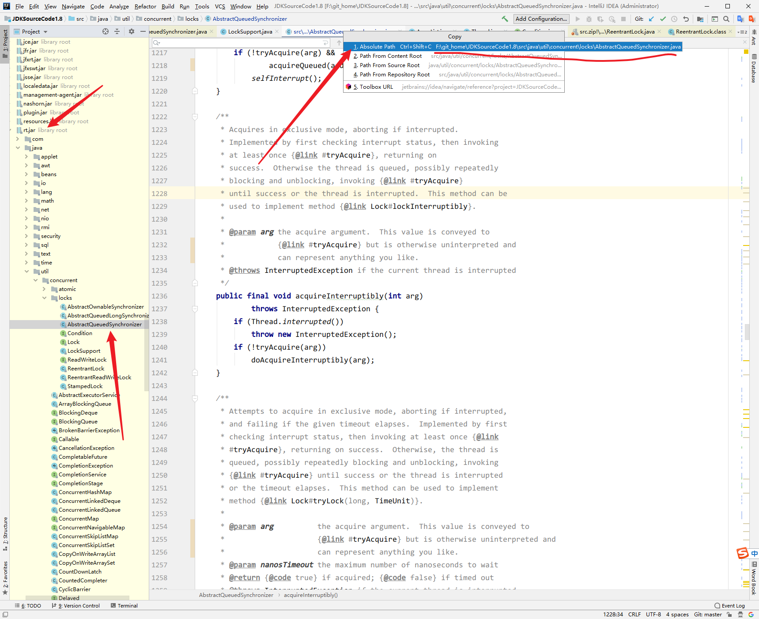
Task: Collapse the concurrent package
Action: (35, 280)
